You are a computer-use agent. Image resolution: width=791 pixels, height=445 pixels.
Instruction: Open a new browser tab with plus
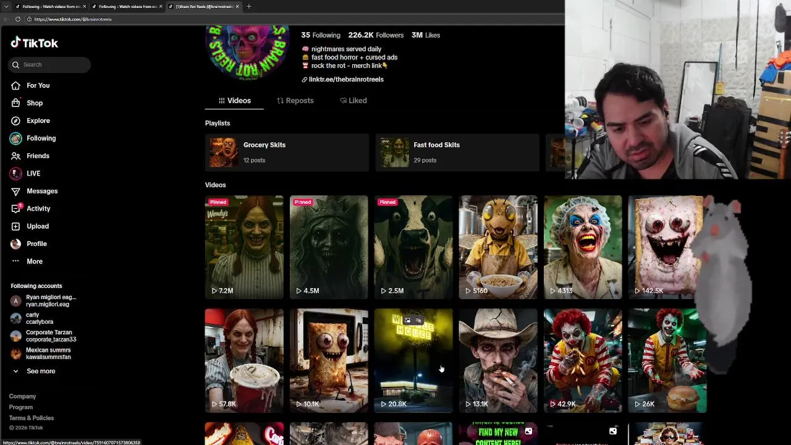coord(248,6)
